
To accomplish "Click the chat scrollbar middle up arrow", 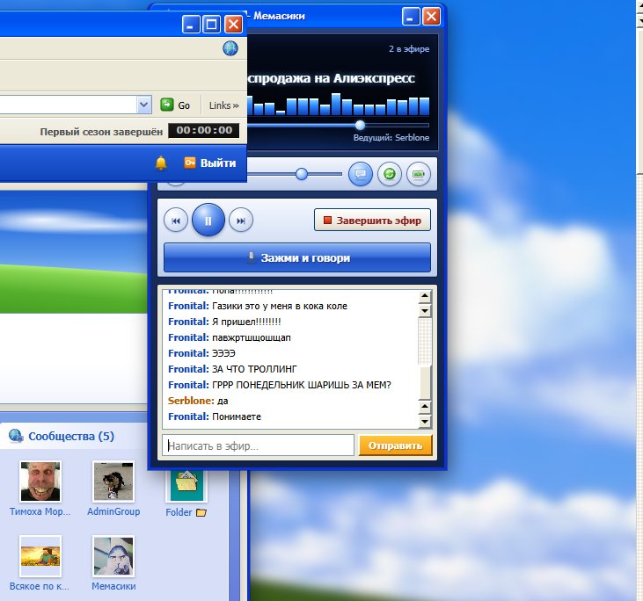I will point(425,407).
